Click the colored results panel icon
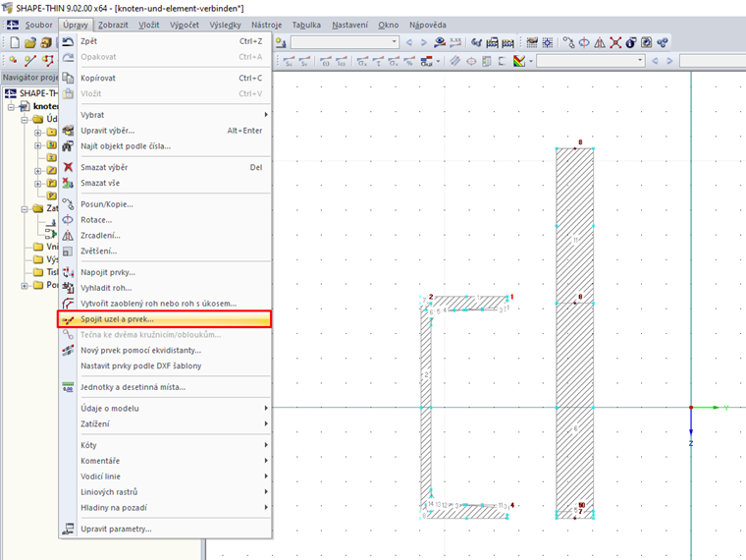The image size is (746, 560). 519,61
